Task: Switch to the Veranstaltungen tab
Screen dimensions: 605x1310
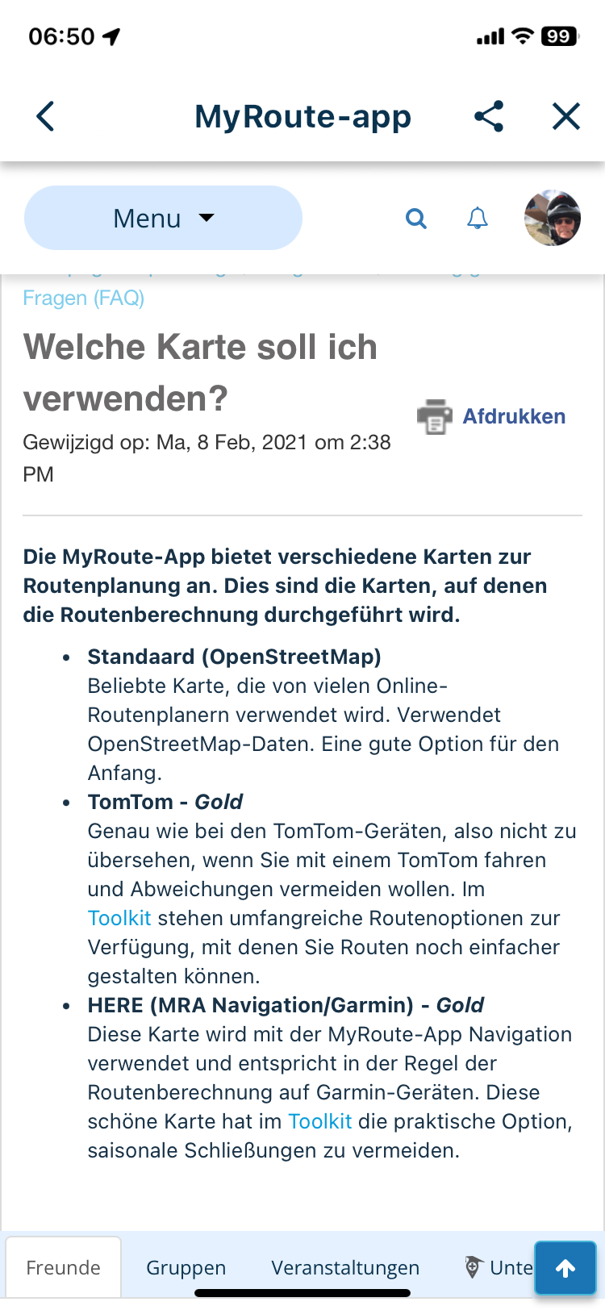Action: point(345,1267)
